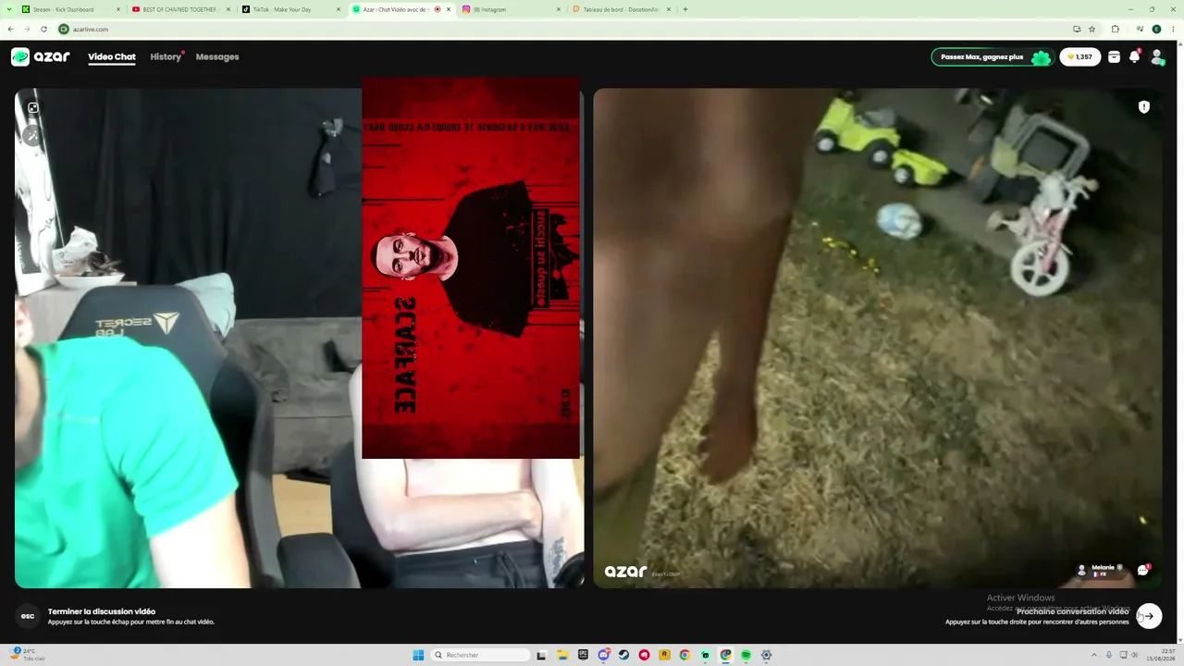
Task: Reload the azarlive.com page
Action: [x=43, y=29]
